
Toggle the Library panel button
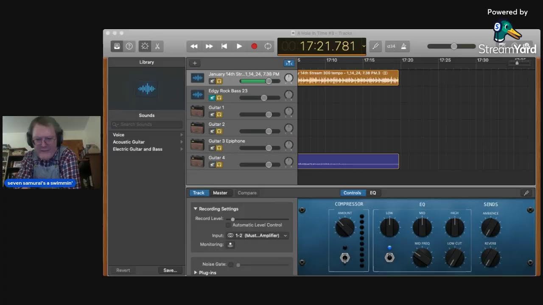117,46
